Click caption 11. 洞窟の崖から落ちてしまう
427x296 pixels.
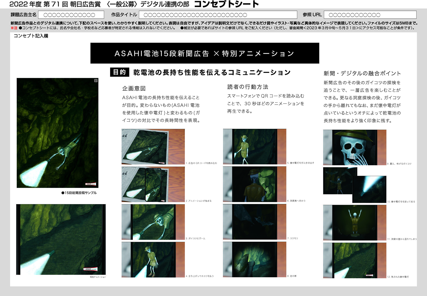(x=402, y=239)
